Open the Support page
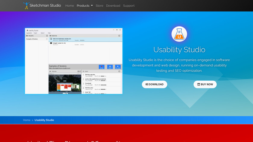253x142 pixels. (129, 6)
